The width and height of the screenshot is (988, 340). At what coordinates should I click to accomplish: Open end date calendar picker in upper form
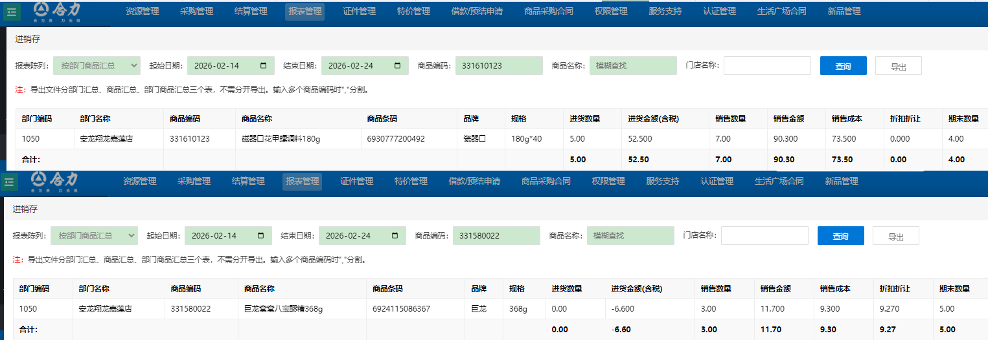pos(397,66)
